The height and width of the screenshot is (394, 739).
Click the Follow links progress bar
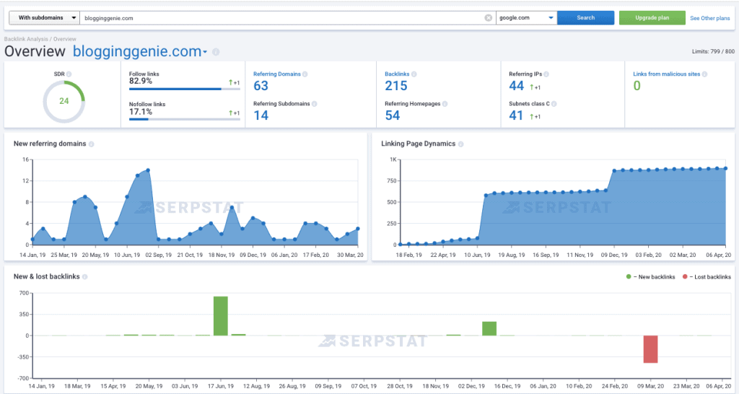coord(184,89)
